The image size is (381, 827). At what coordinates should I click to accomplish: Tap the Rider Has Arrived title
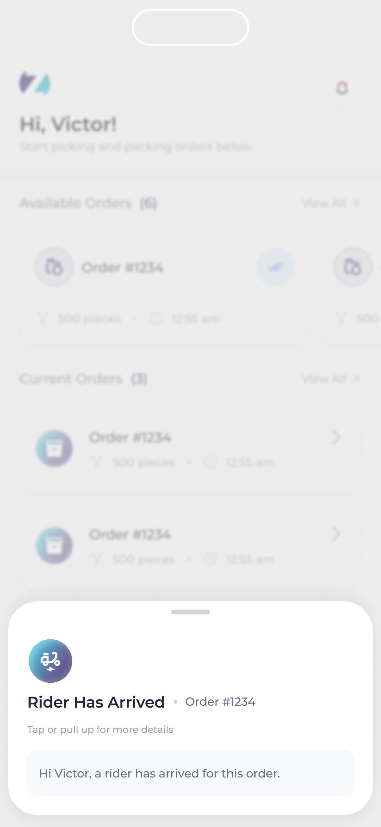(96, 702)
